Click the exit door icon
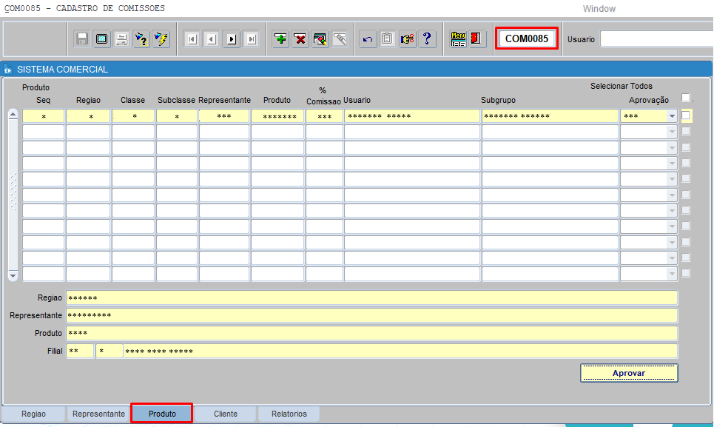 476,39
